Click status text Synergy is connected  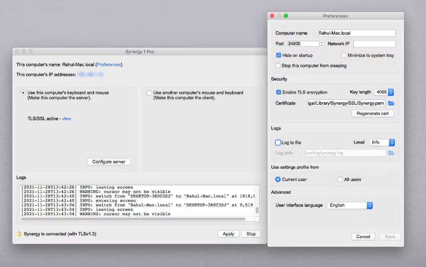click(60, 234)
